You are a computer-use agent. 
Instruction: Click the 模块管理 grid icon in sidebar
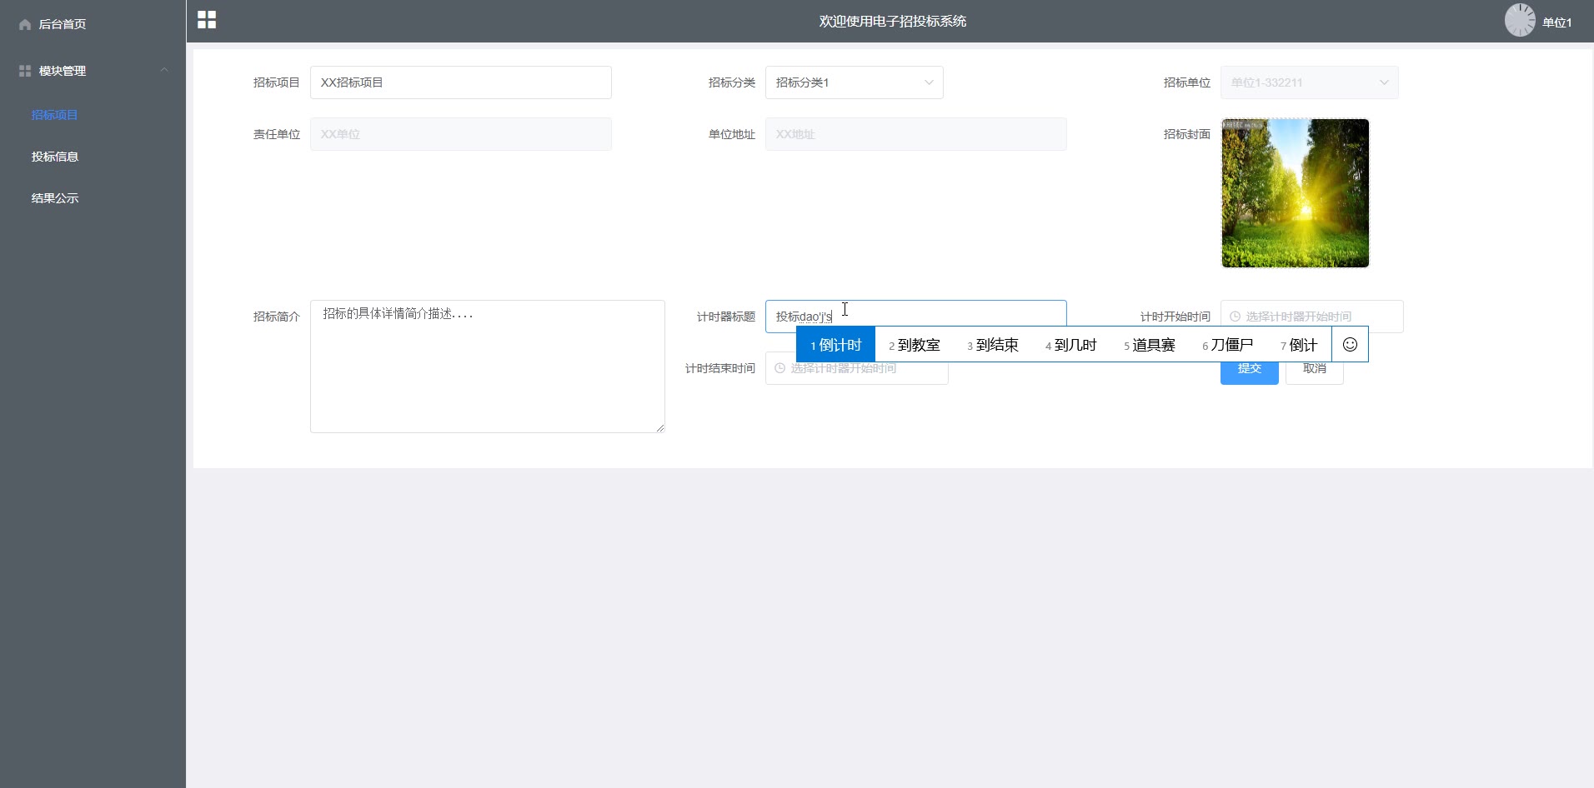tap(25, 71)
